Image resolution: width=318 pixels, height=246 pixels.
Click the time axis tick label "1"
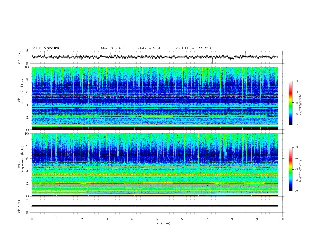(57, 219)
